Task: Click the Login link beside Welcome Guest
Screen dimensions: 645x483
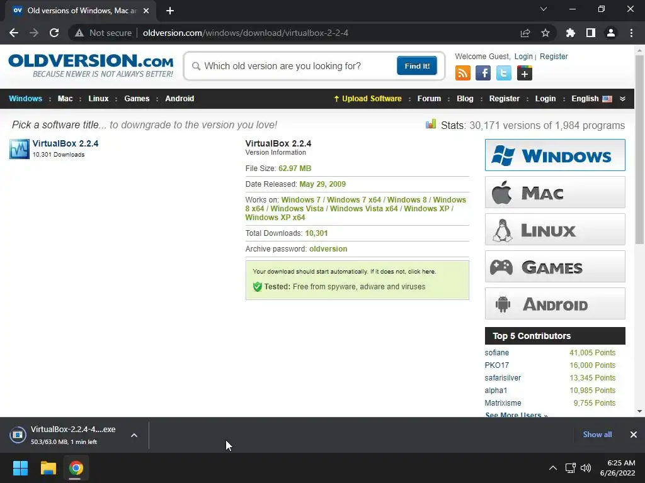Action: point(523,56)
